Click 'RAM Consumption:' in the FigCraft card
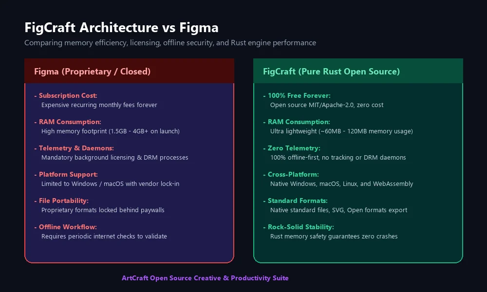The height and width of the screenshot is (292, 487). point(299,122)
